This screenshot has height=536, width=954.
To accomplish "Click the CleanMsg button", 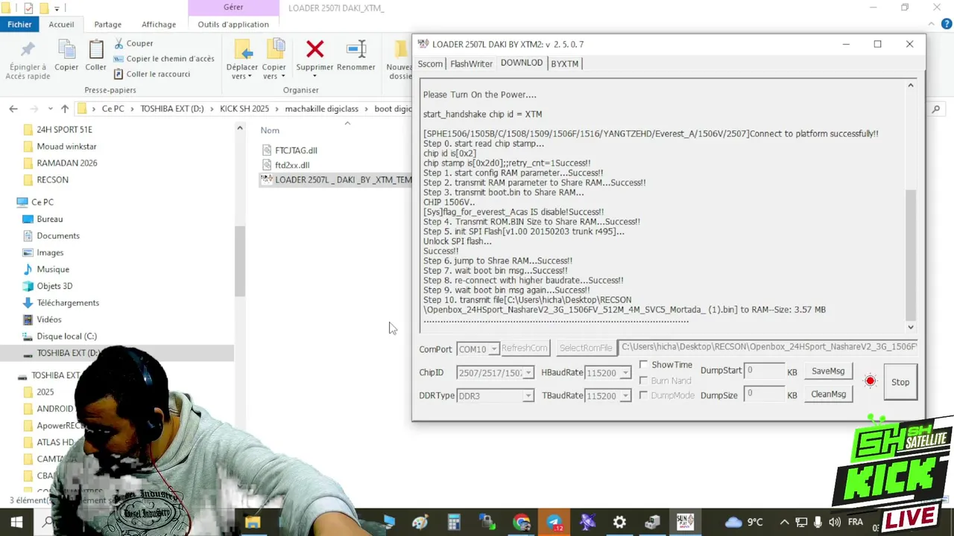I will (x=828, y=395).
